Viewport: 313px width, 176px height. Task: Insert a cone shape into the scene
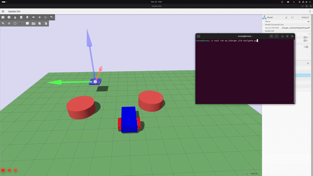click(x=15, y=18)
